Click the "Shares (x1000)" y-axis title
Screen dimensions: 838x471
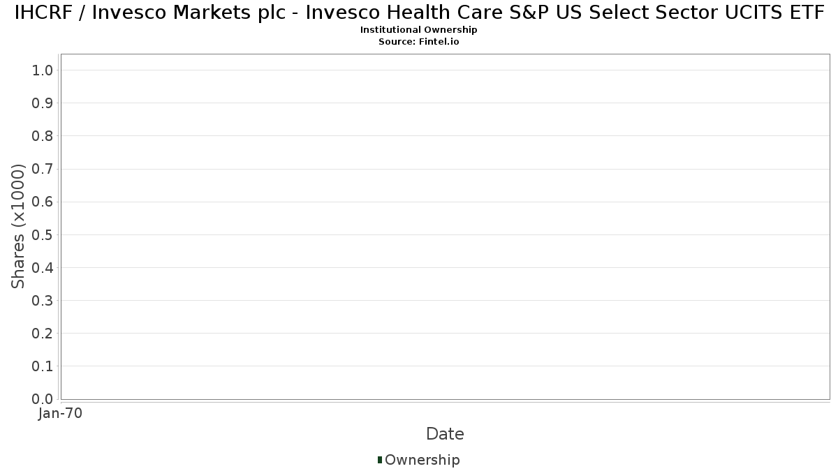tap(18, 226)
